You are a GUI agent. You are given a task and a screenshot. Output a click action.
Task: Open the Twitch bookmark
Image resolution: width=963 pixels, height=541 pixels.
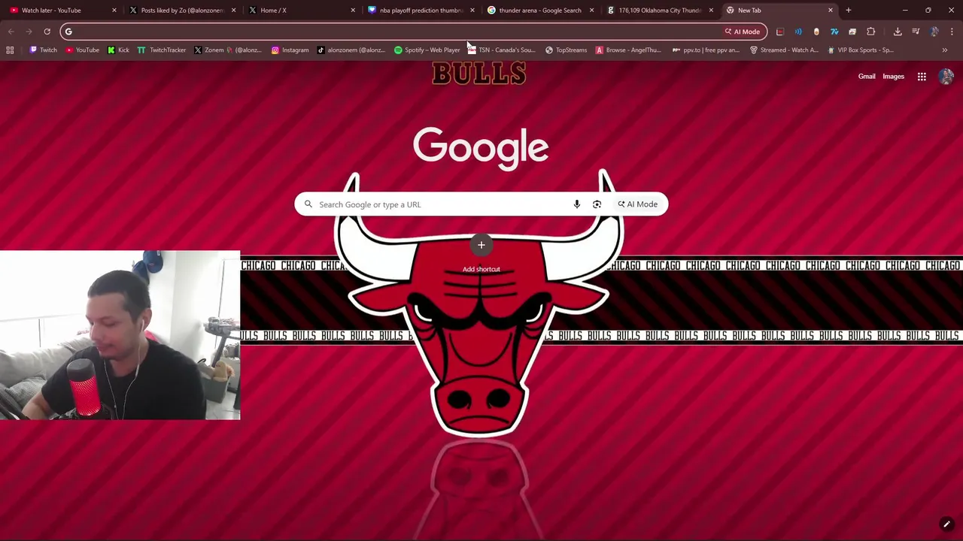(43, 50)
